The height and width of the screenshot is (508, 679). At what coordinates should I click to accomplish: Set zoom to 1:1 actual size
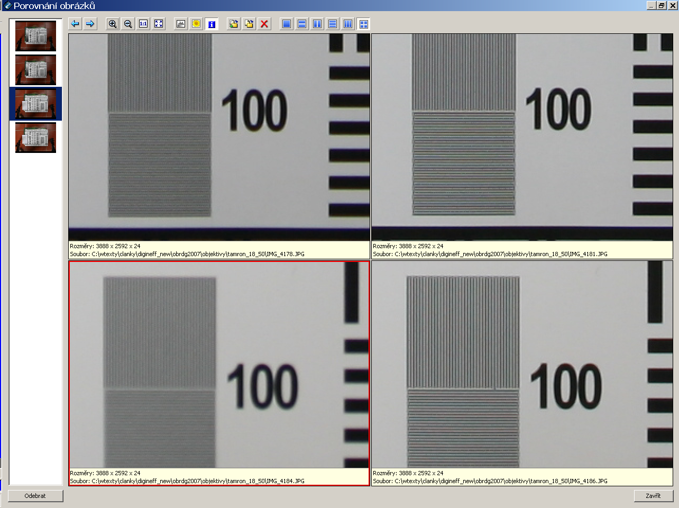(143, 24)
